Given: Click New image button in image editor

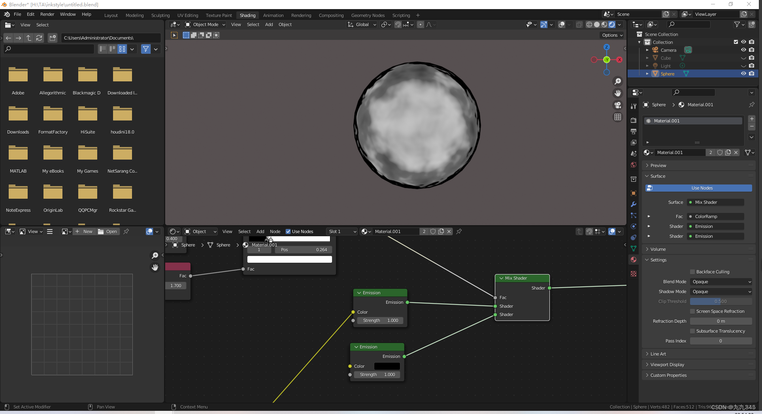Looking at the screenshot, I should (84, 231).
